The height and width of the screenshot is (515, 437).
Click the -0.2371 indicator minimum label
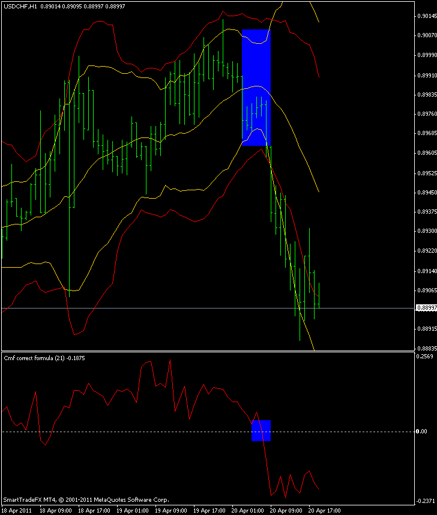[x=425, y=501]
